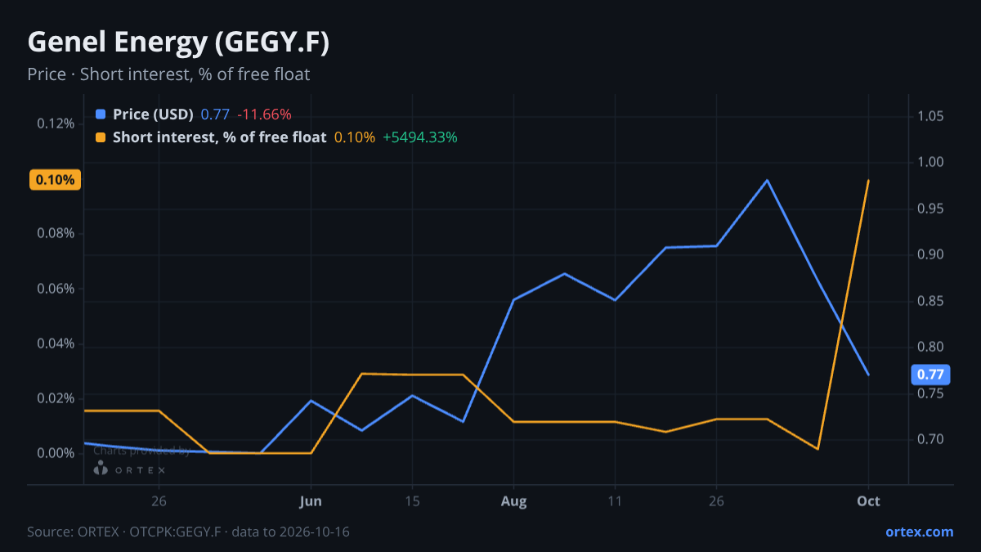
Task: Click the Jun x-axis label
Action: tap(311, 501)
